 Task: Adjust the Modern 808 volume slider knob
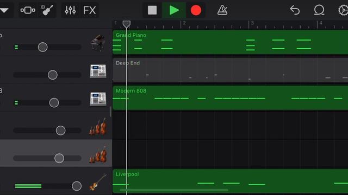(54, 103)
